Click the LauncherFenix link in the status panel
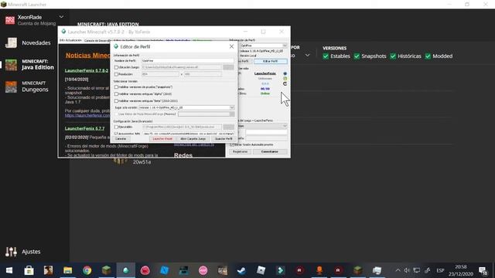495x278 pixels. tap(265, 73)
